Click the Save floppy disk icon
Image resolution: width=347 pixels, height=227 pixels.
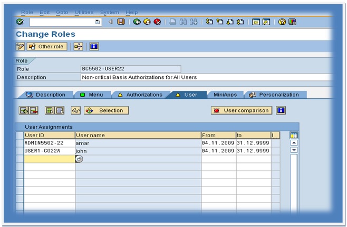(x=121, y=22)
